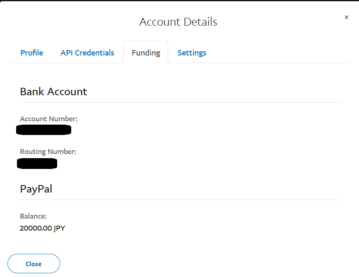This screenshot has height=277, width=359.
Task: Select the 20000.00 balance amount
Action: (x=36, y=228)
